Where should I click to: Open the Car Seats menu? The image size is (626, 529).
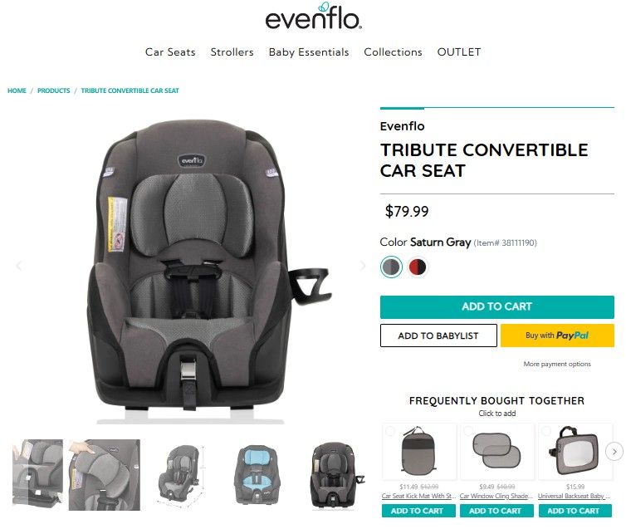point(170,51)
